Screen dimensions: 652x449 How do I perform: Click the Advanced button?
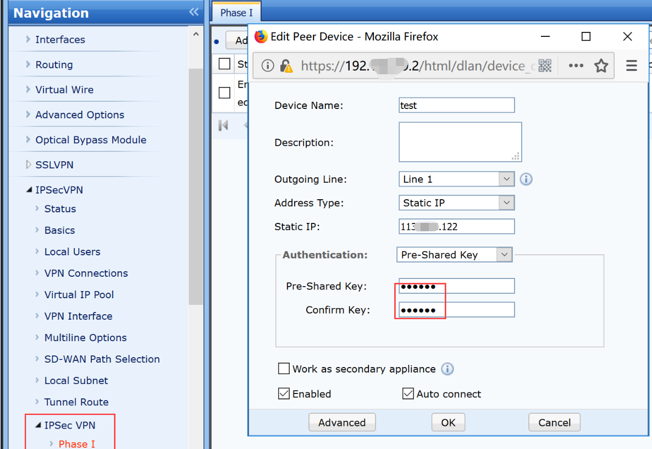pos(342,423)
